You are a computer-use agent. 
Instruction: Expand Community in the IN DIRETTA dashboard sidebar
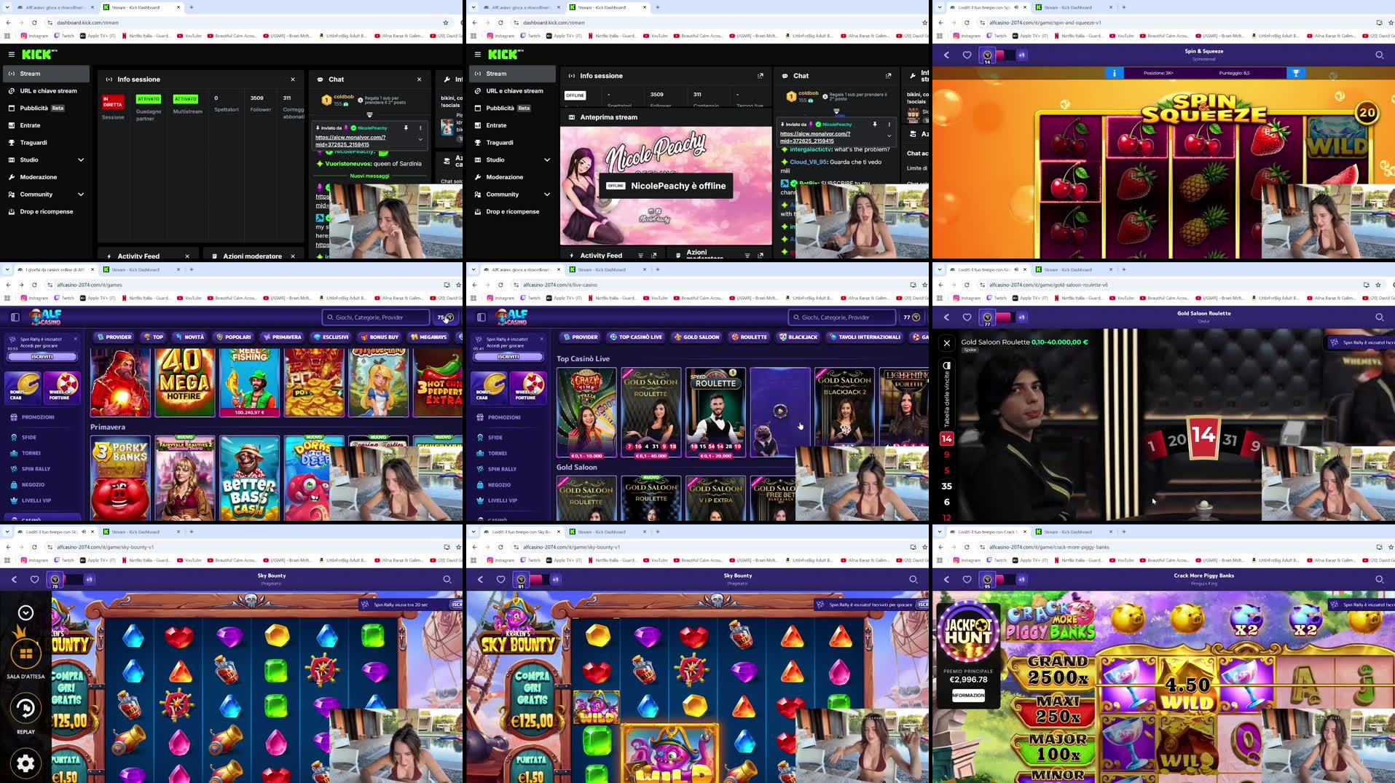(x=81, y=194)
